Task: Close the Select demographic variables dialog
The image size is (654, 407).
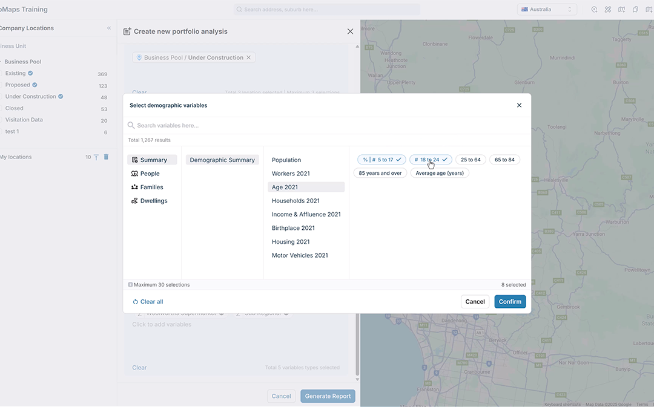Action: pyautogui.click(x=519, y=105)
